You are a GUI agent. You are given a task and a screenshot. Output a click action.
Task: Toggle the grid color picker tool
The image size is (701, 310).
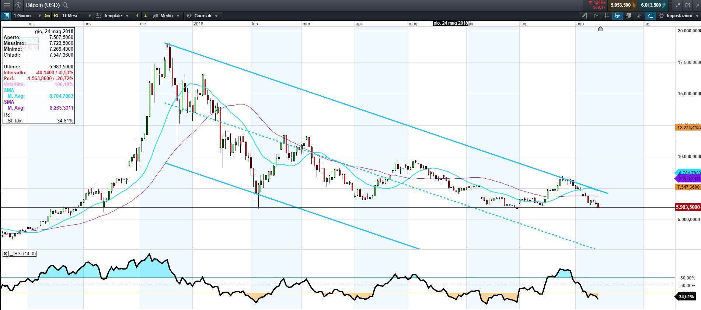pyautogui.click(x=617, y=16)
